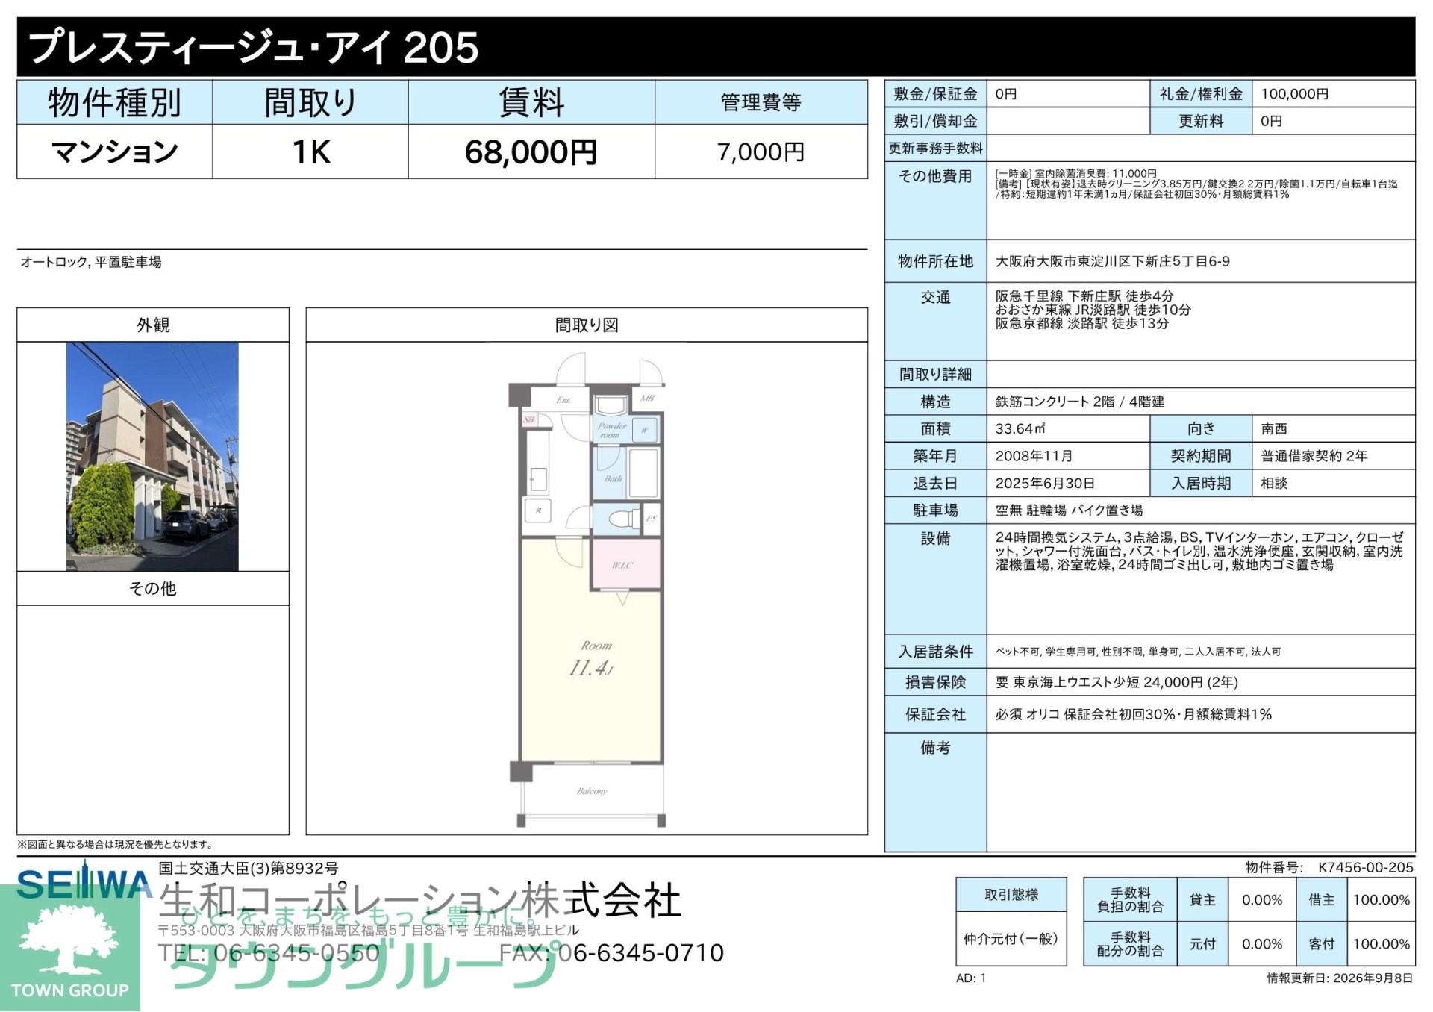Click the rent value 68,000円
The height and width of the screenshot is (1012, 1433).
tap(531, 152)
